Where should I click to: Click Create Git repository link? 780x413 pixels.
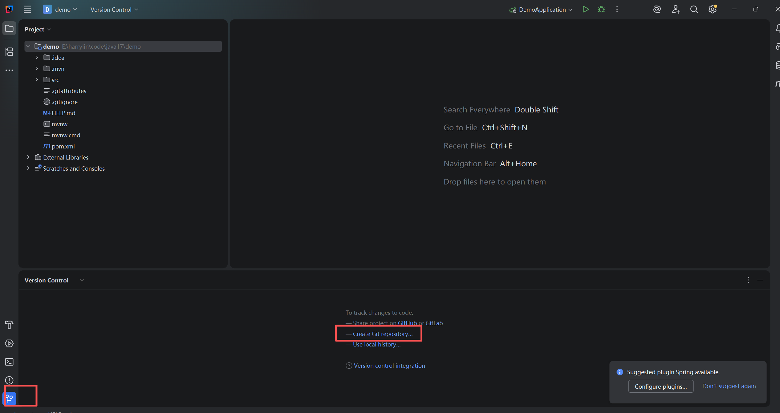[382, 334]
